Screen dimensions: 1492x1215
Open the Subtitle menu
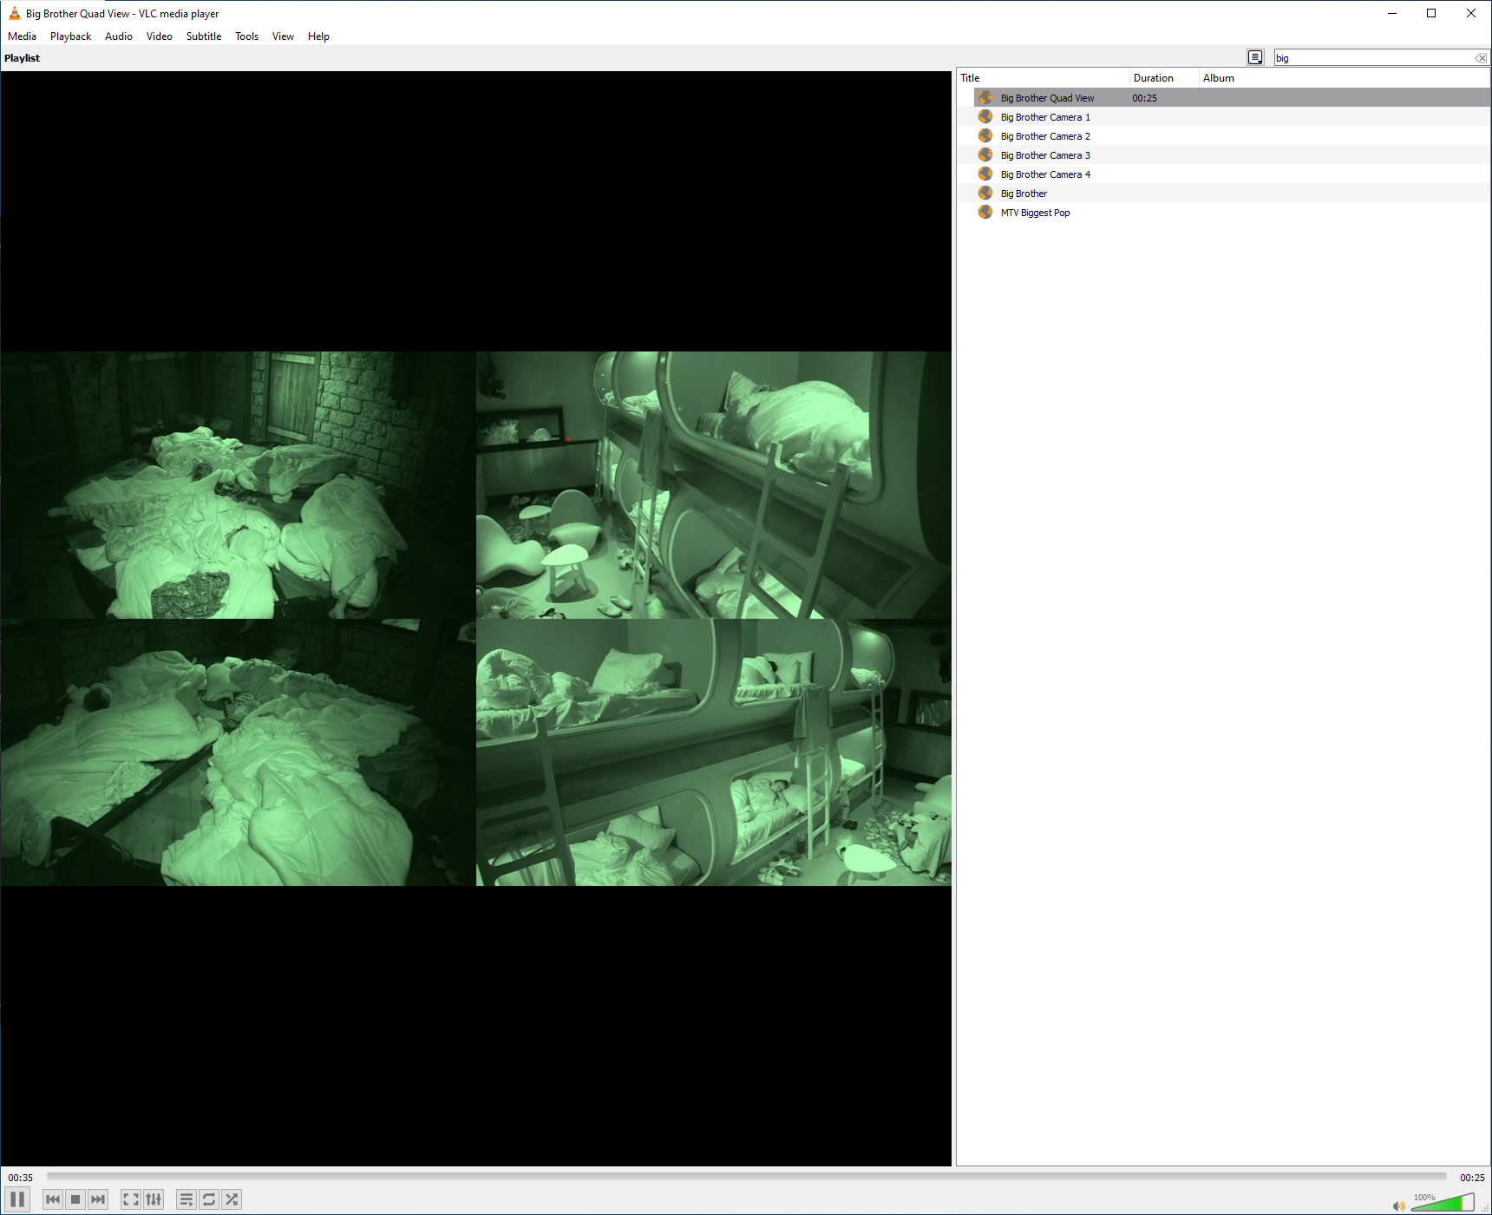point(204,36)
